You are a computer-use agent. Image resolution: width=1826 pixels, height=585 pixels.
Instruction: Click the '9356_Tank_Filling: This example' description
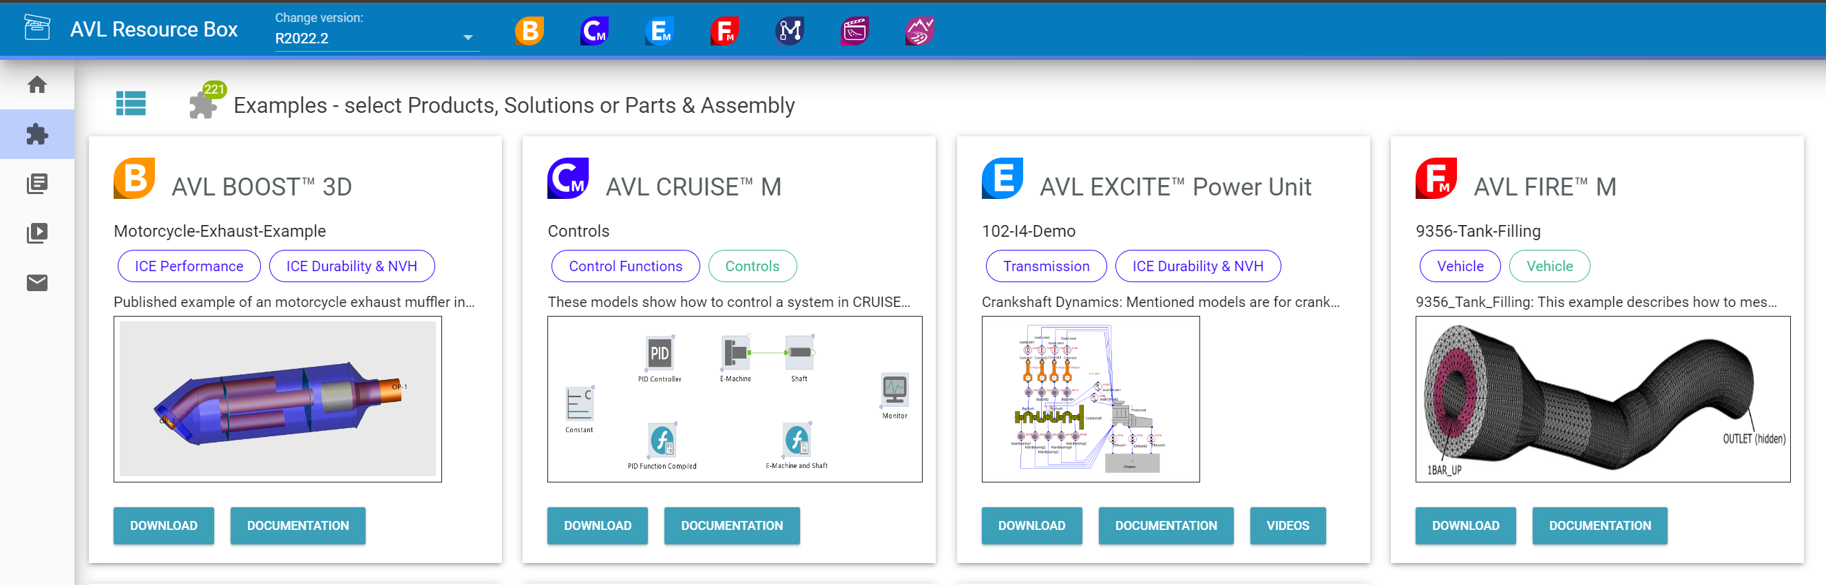pyautogui.click(x=1596, y=301)
